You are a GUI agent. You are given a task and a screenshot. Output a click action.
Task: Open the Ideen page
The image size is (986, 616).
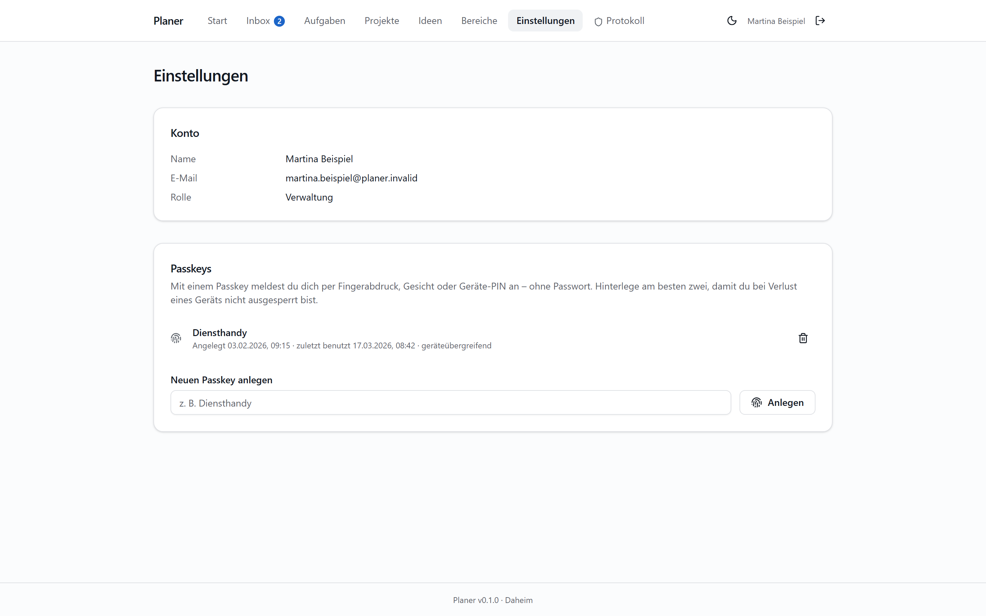(x=430, y=21)
